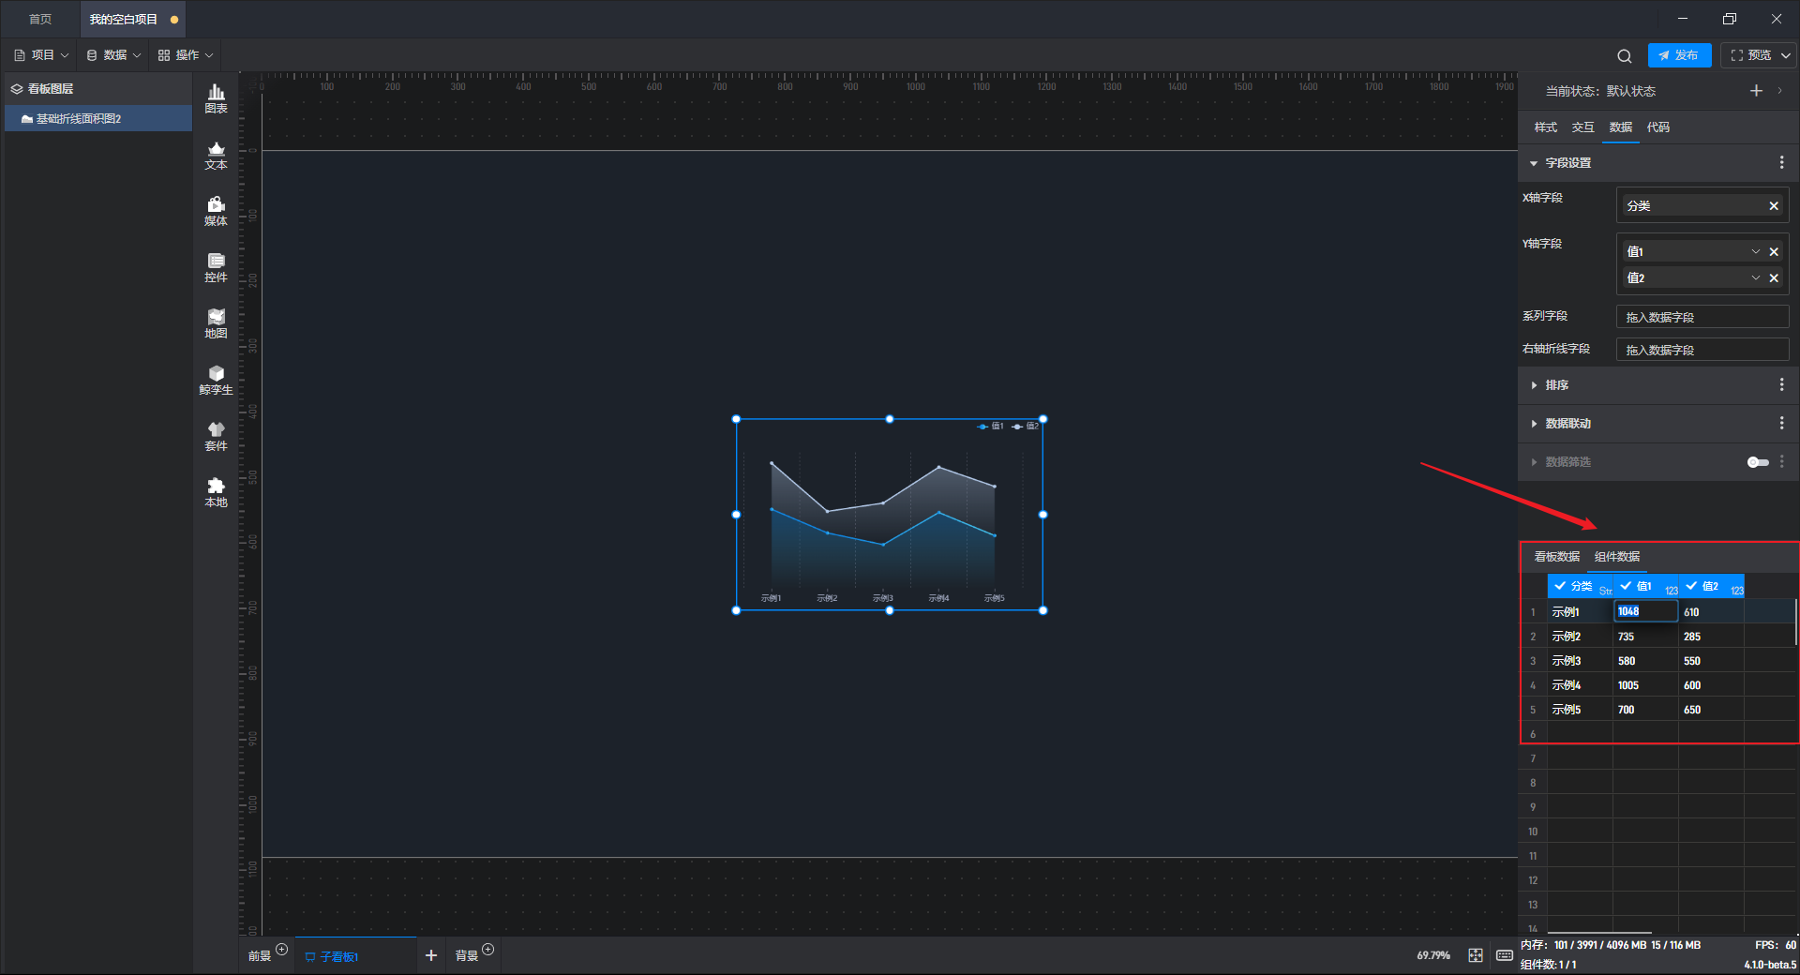Viewport: 1800px width, 975px height.
Task: Click the 发布 publish button
Action: (x=1679, y=55)
